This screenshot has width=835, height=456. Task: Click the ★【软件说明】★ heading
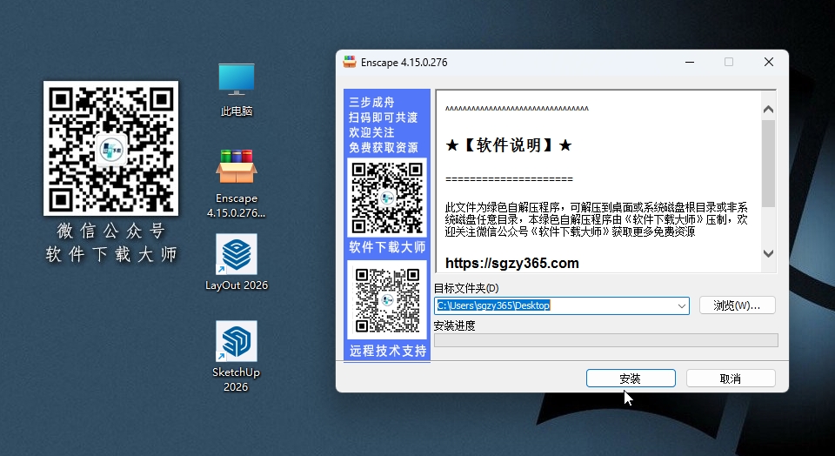click(x=509, y=145)
